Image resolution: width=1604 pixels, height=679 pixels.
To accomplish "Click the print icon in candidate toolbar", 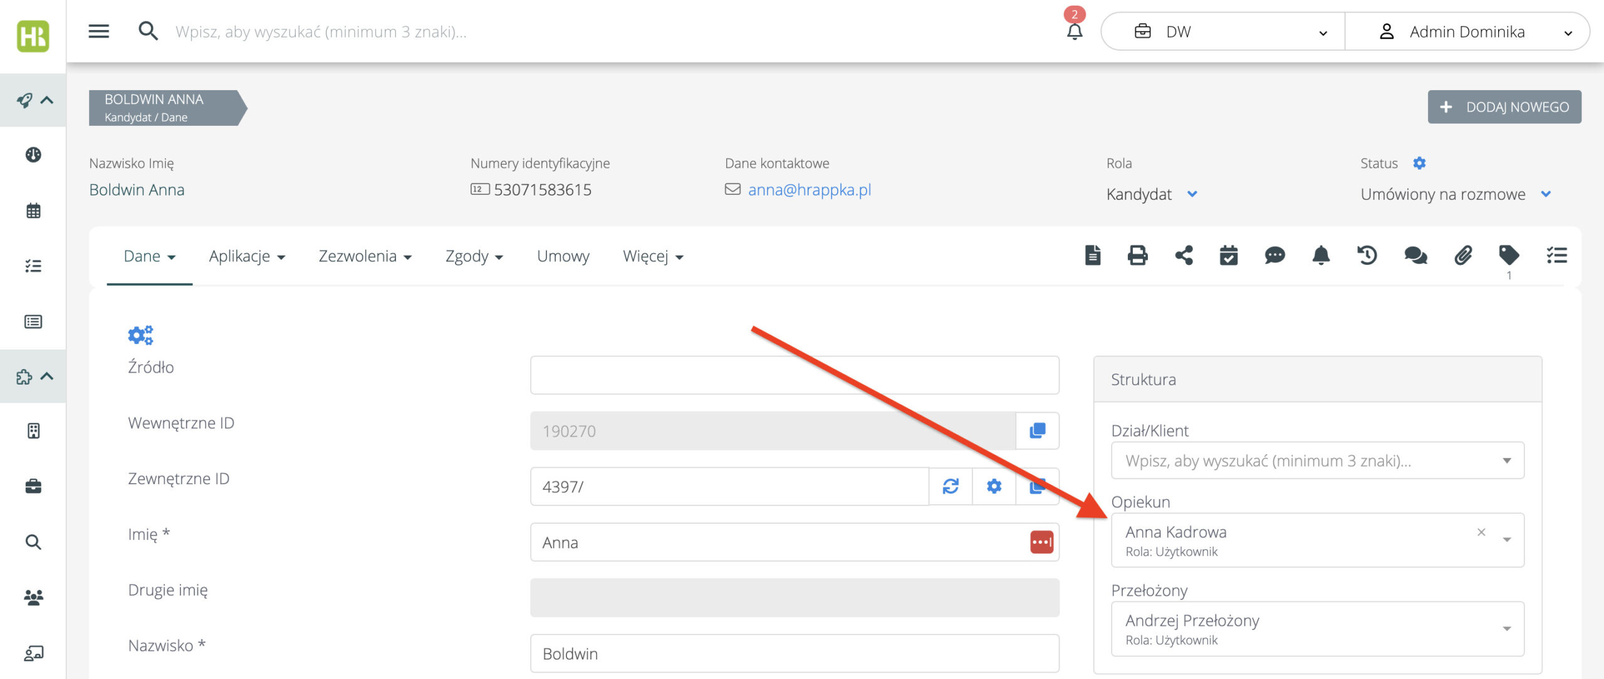I will point(1137,256).
